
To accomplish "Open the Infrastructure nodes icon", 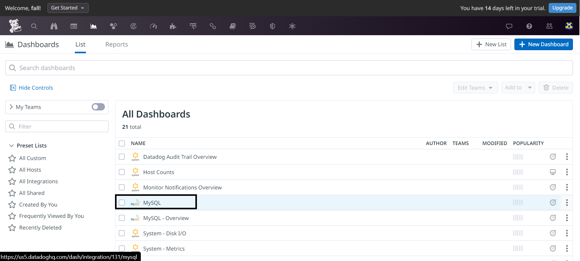I will 113,26.
